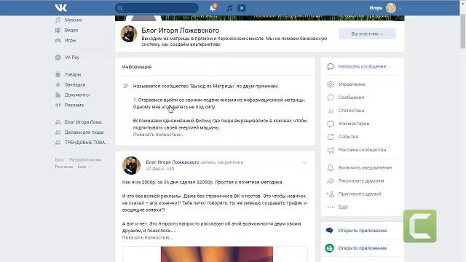Click megaphone icon beside Реклама сообщества

coord(331,150)
